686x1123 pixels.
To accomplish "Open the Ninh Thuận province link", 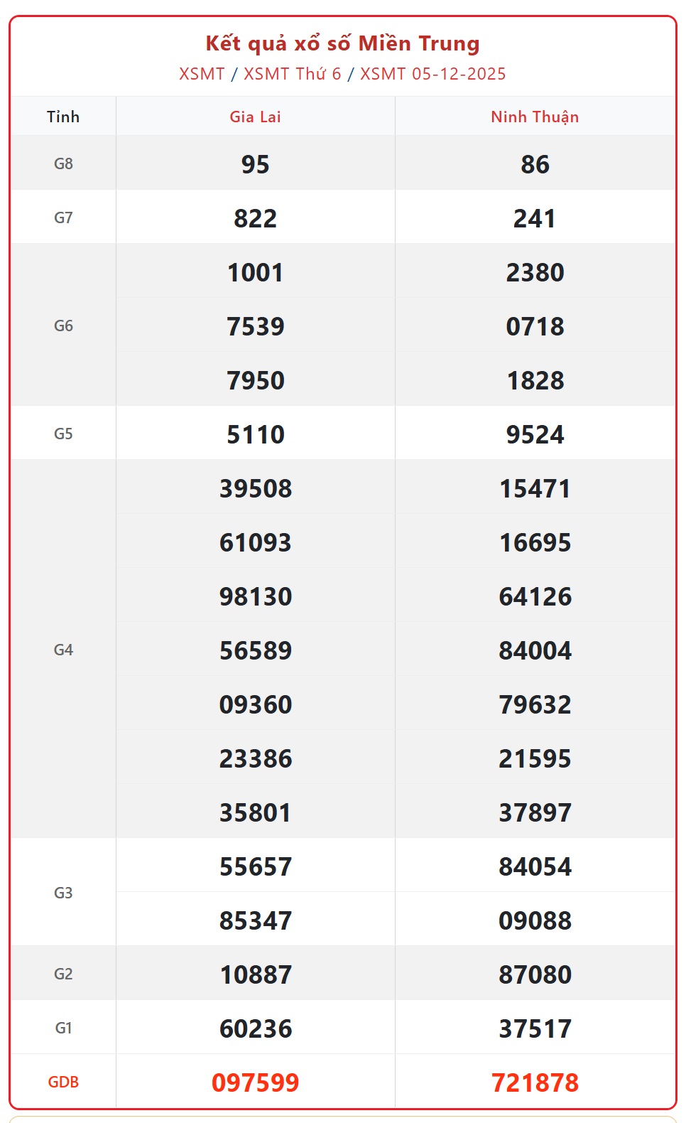I will click(535, 117).
